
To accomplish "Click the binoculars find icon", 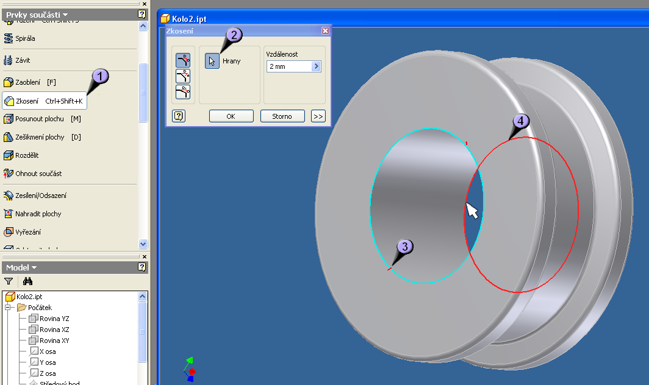I will pos(27,281).
